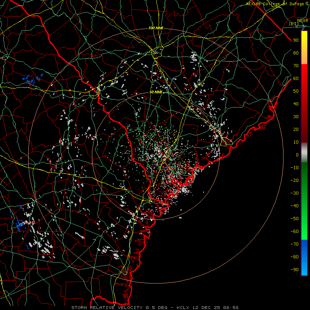Screen dimensions: 310x310
Task: Click the -10 value on the velocity scale
Action: click(294, 168)
